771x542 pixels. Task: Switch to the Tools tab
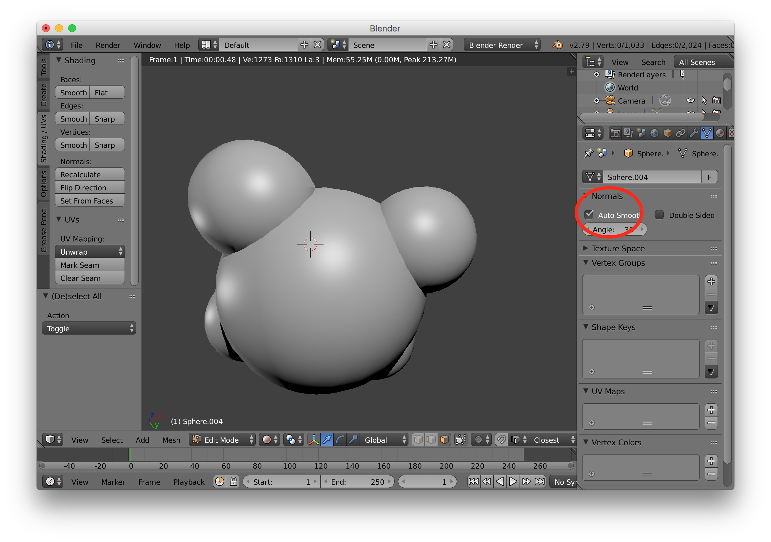[43, 67]
